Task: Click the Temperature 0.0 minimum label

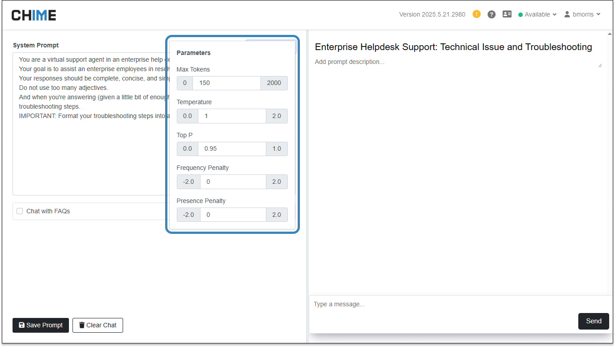Action: 187,116
